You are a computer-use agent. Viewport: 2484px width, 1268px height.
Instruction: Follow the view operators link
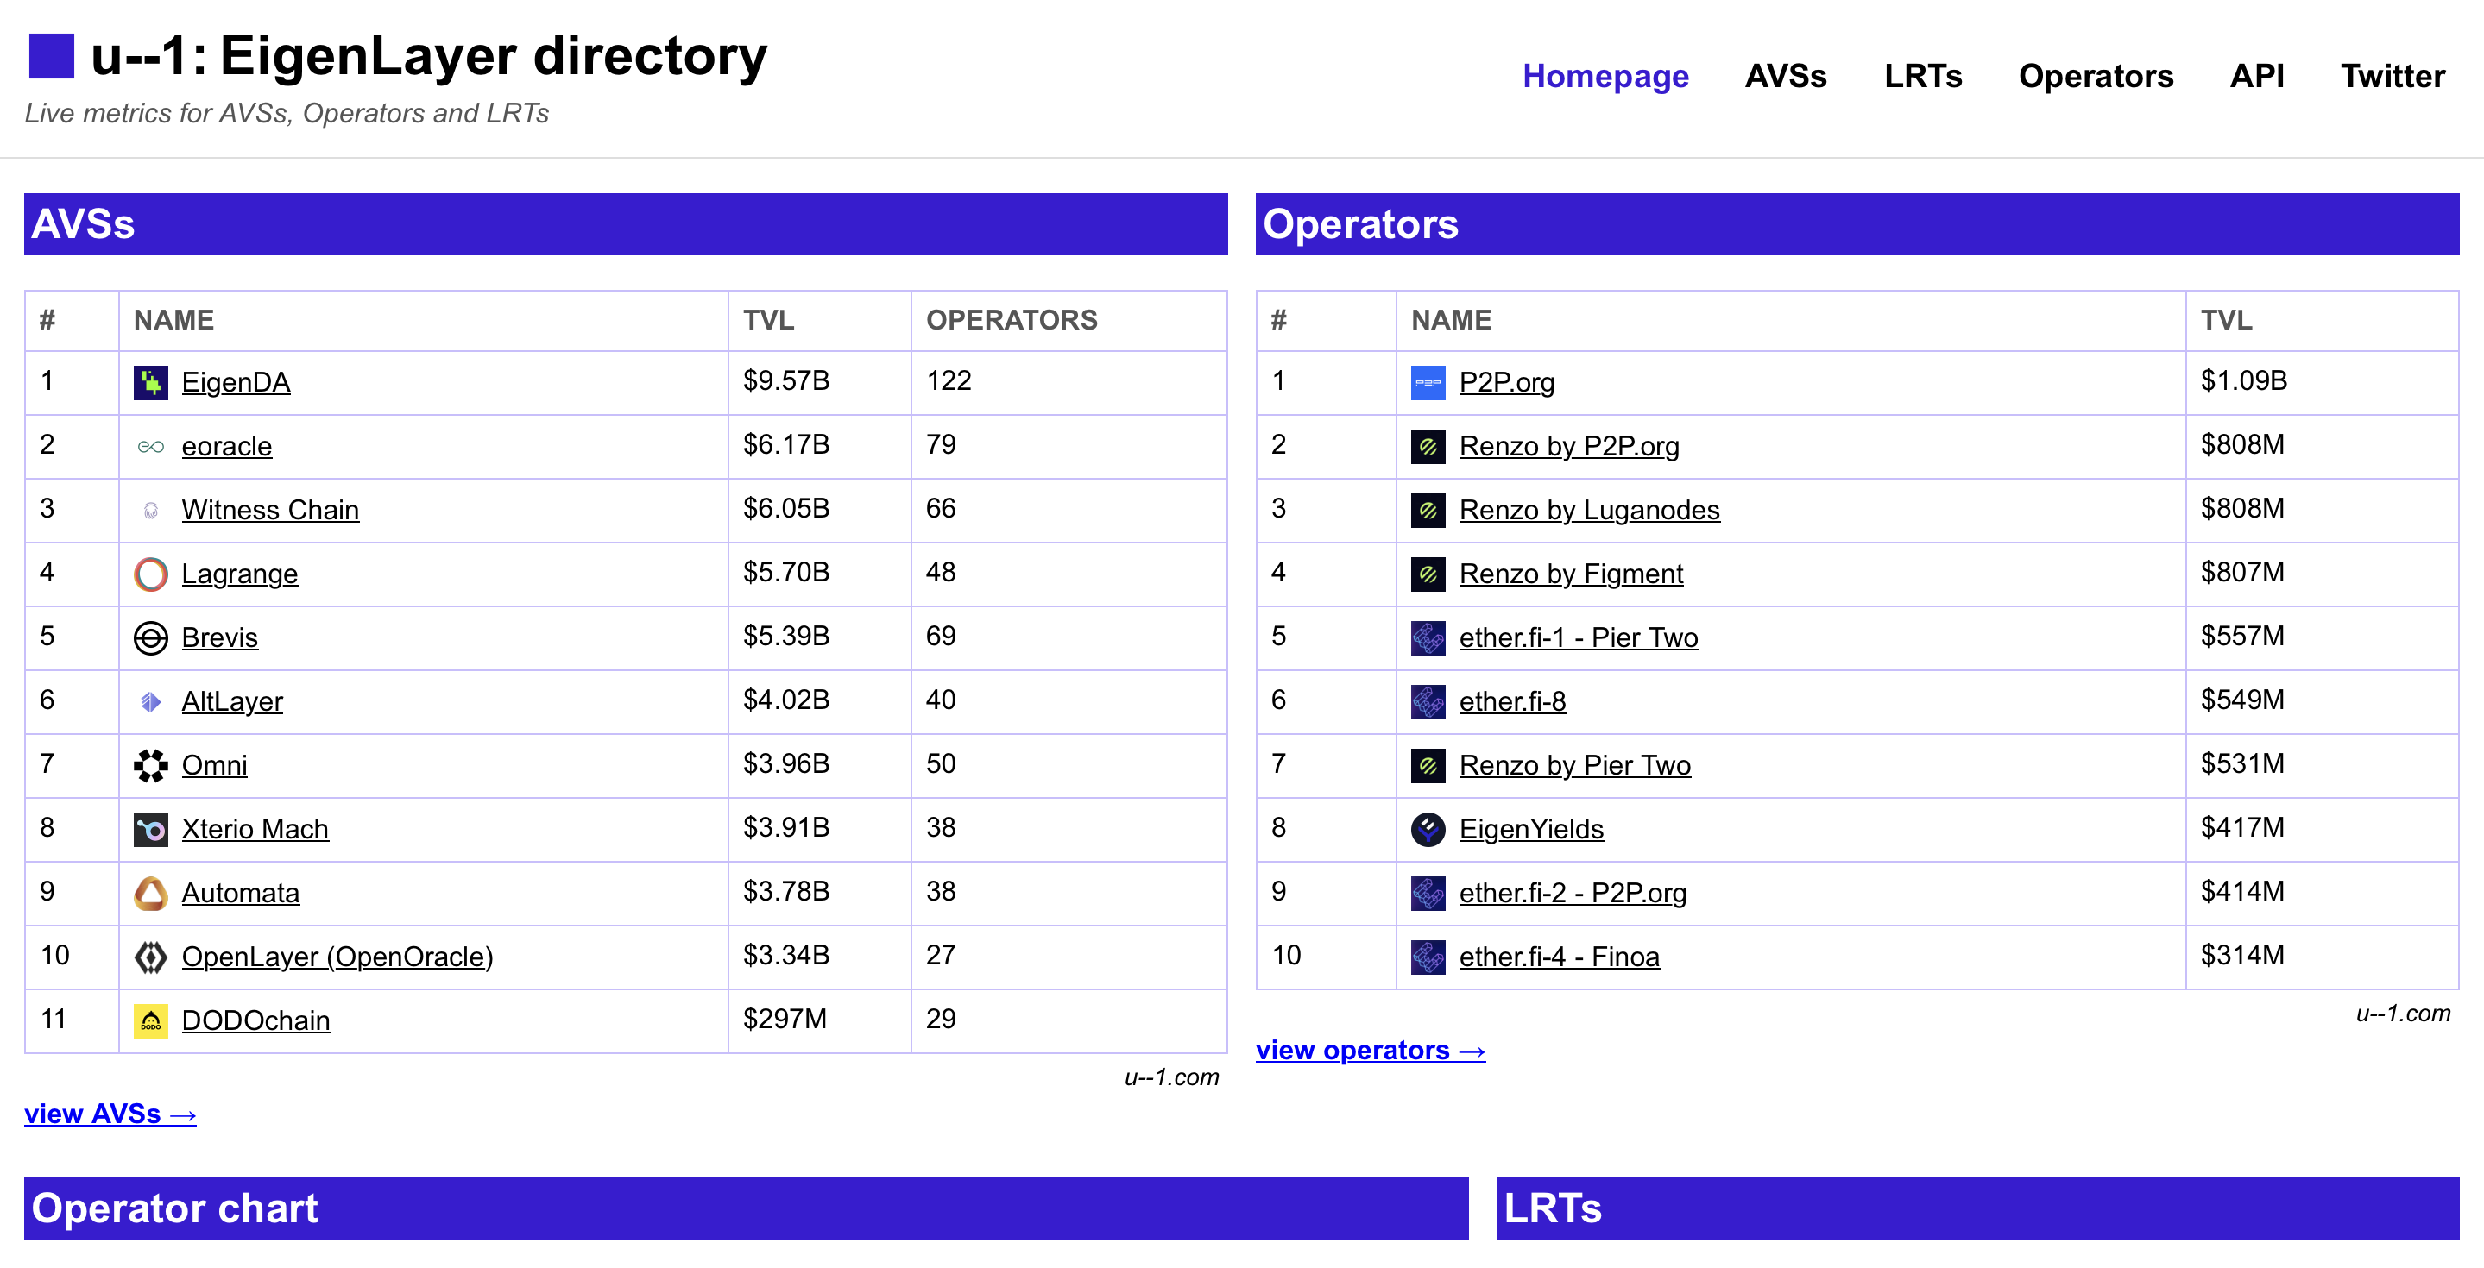1369,1051
